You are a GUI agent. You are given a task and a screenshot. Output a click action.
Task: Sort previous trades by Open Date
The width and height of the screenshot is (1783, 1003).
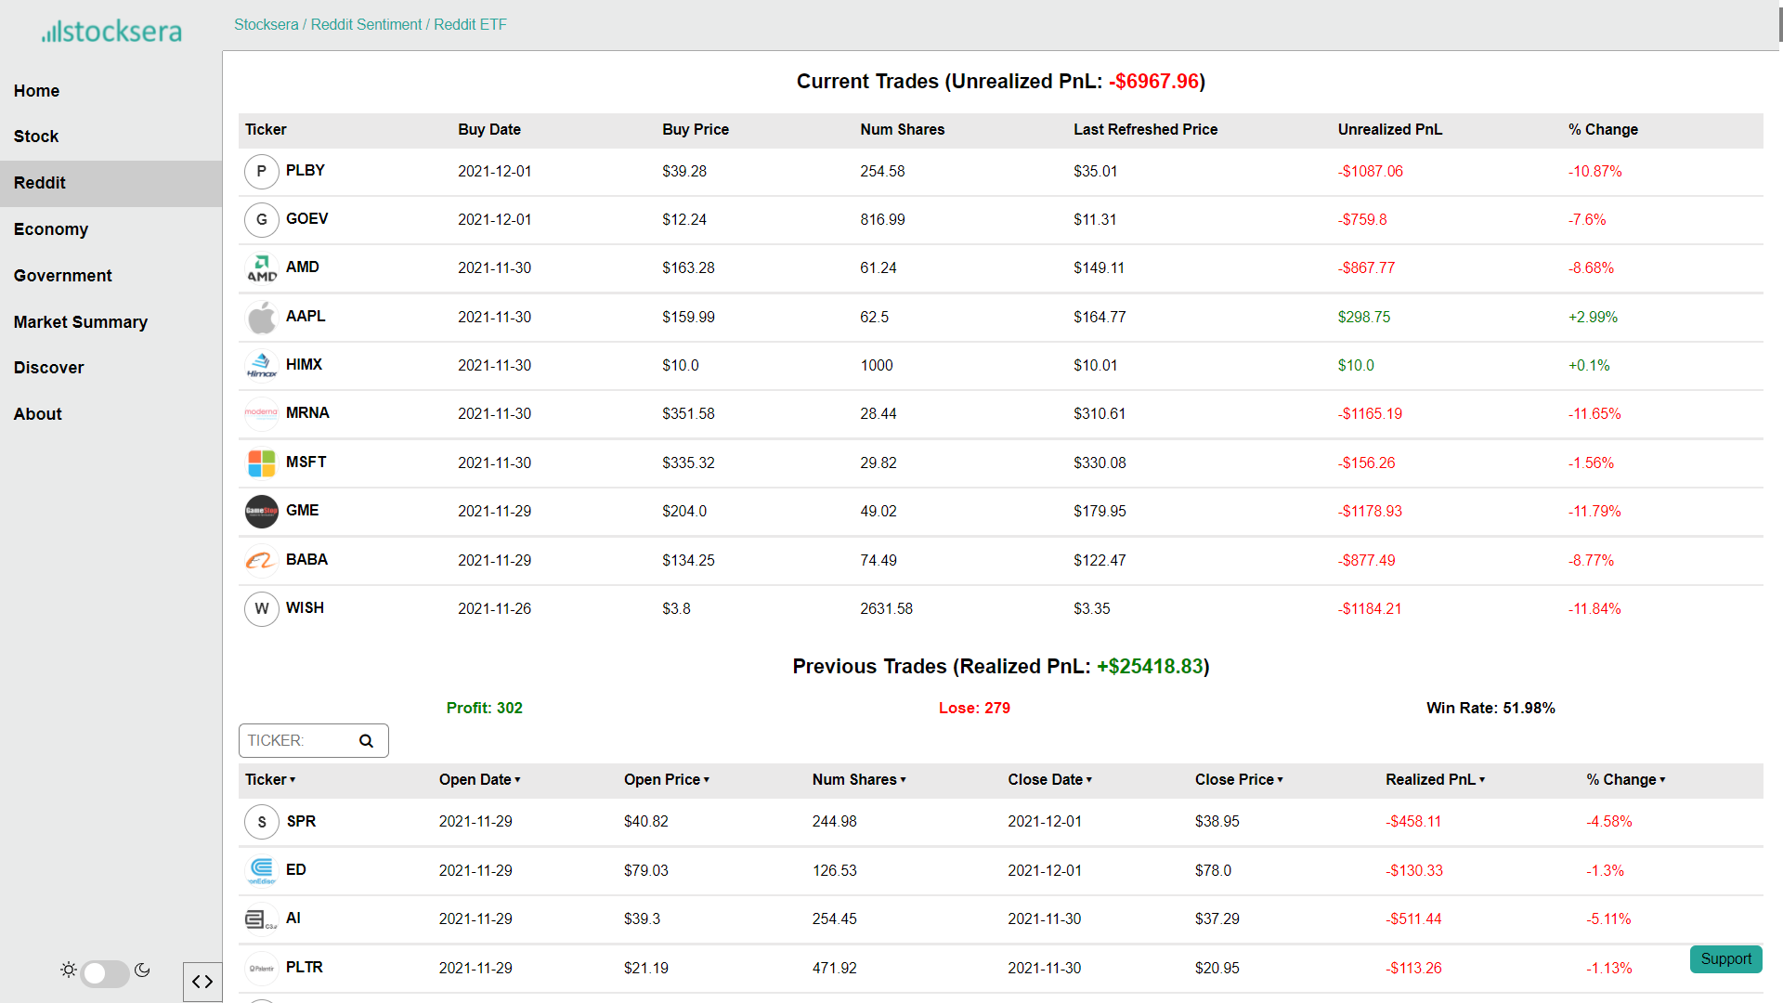click(479, 780)
